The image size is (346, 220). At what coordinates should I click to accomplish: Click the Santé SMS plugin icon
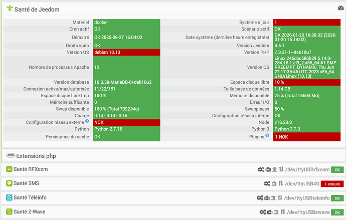[9, 183]
